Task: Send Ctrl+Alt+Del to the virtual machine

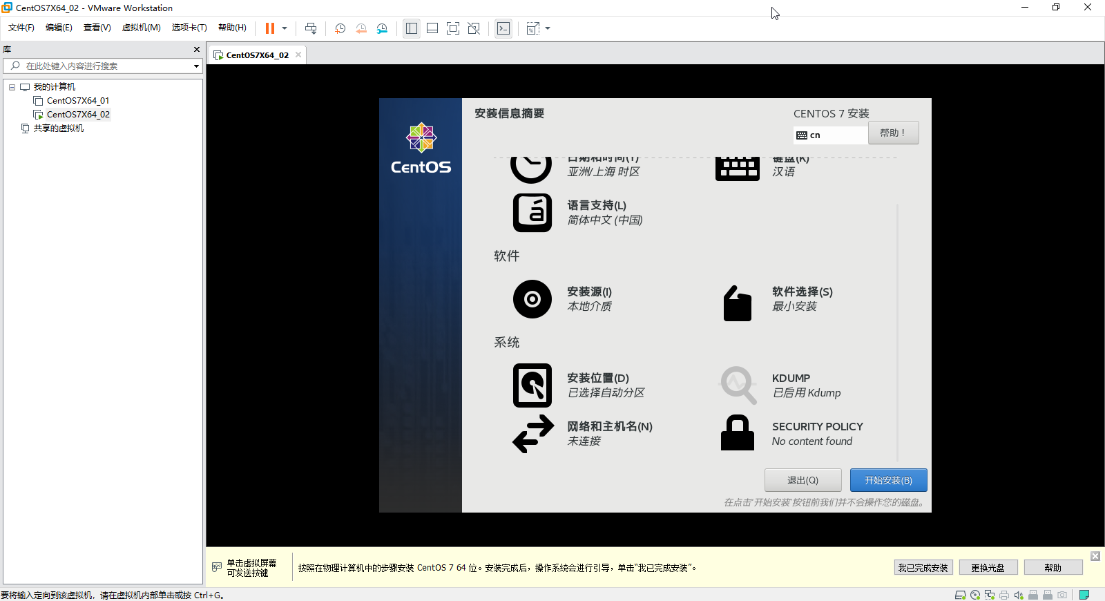Action: pos(311,28)
